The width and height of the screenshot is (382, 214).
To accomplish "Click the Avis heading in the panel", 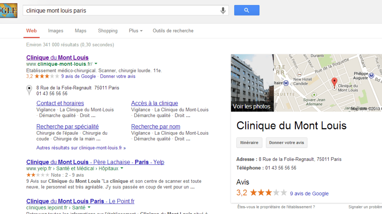I will point(243,182).
